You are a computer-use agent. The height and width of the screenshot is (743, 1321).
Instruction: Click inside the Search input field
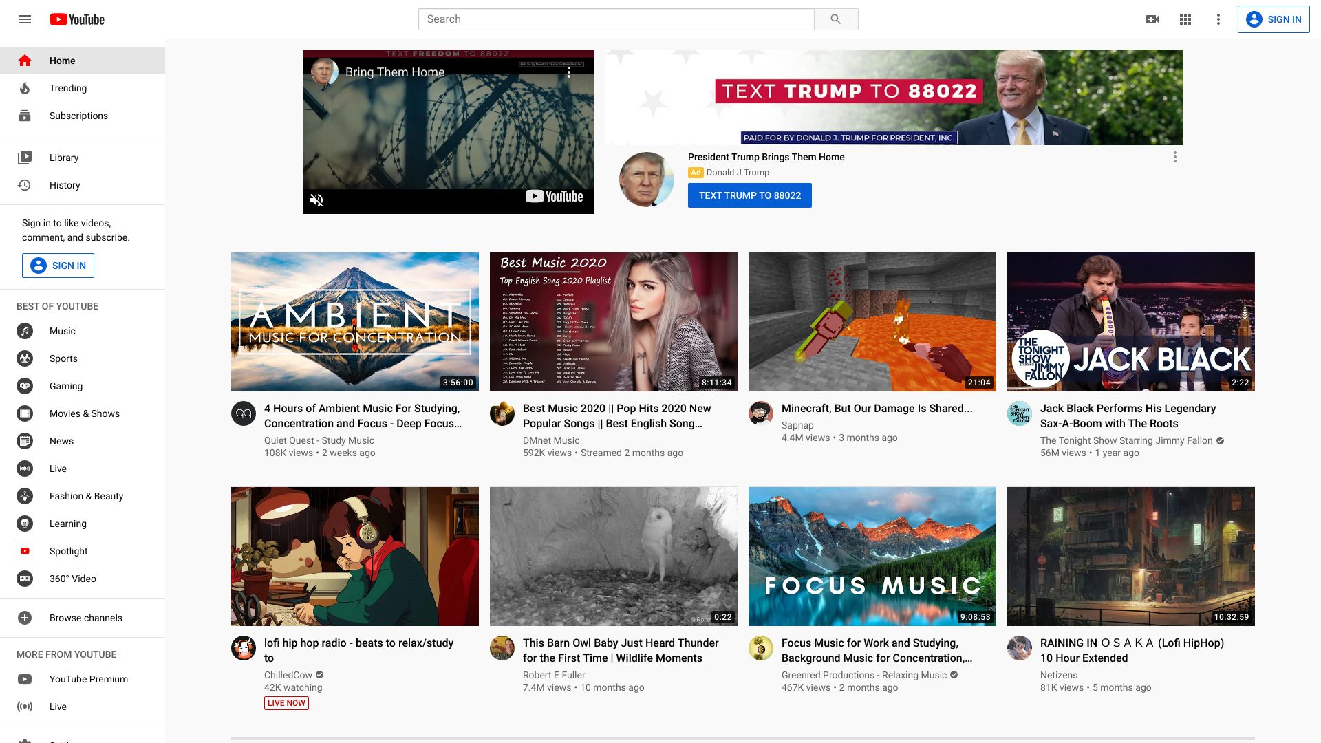click(x=616, y=19)
